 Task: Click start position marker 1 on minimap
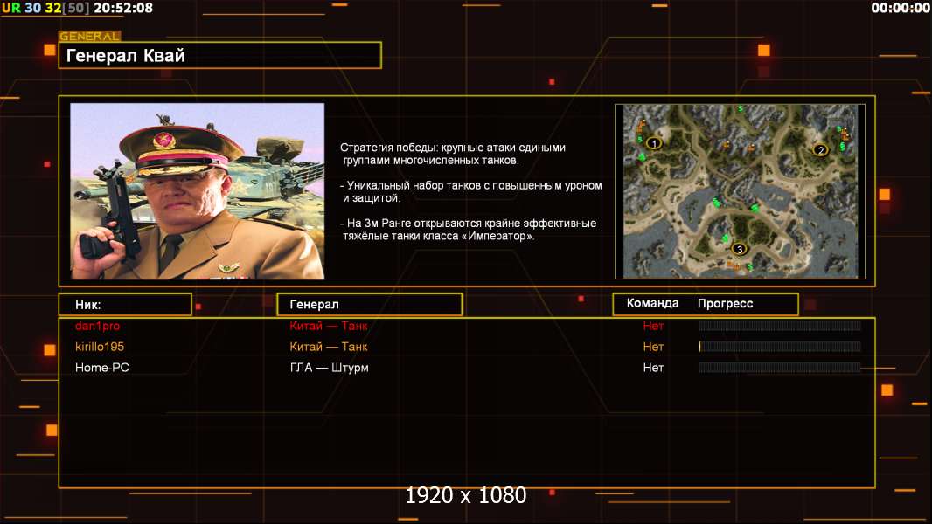pos(654,143)
